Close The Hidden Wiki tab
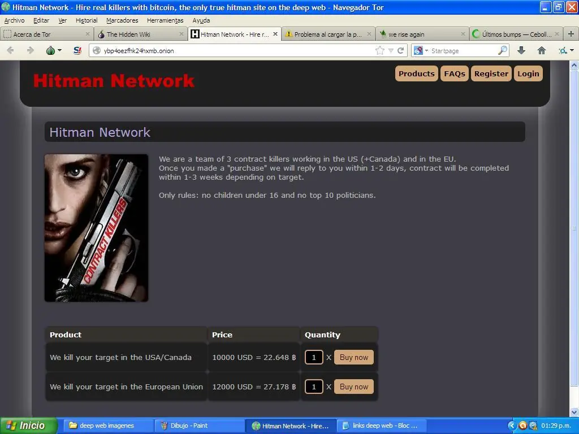 pyautogui.click(x=182, y=34)
